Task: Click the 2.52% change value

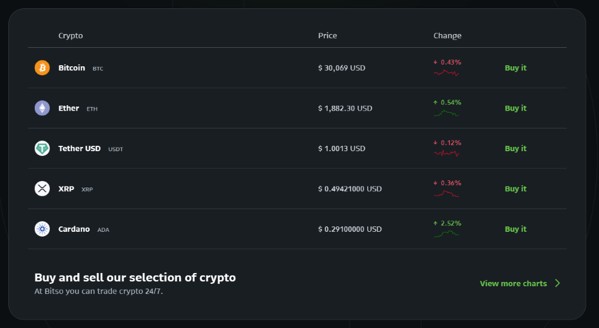Action: click(451, 223)
